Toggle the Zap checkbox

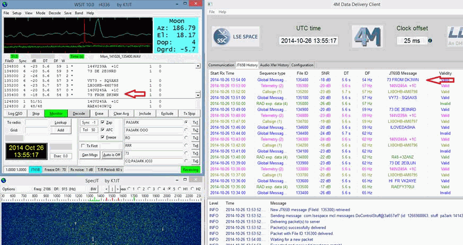click(x=102, y=122)
